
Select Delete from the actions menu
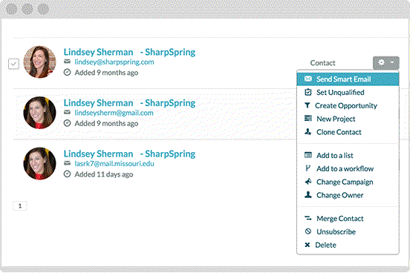coord(348,245)
